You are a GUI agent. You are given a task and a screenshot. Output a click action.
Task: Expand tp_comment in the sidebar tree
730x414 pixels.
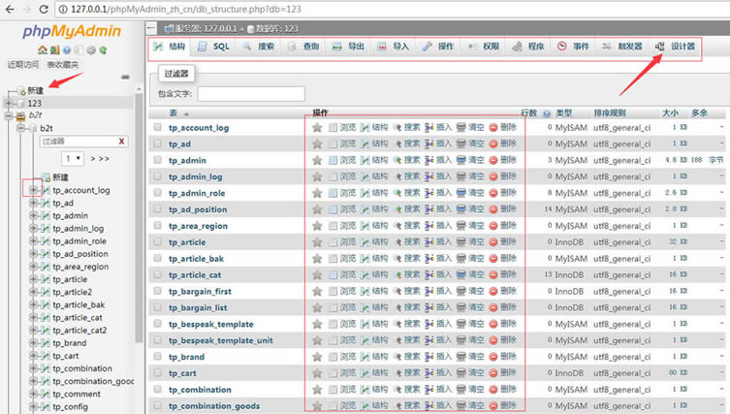33,394
